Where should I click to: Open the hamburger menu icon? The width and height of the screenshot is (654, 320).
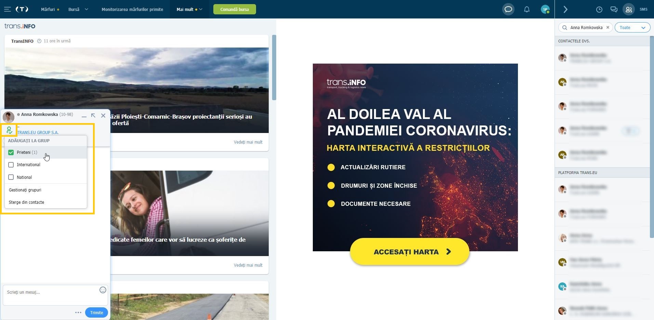point(8,9)
